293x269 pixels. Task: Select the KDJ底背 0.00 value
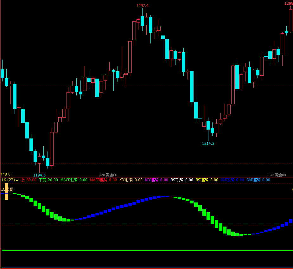(x=156, y=180)
